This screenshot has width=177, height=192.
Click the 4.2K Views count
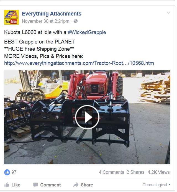click(x=159, y=172)
